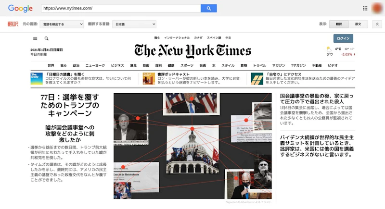Open the 政治 section
The image size is (385, 209).
pyautogui.click(x=76, y=65)
